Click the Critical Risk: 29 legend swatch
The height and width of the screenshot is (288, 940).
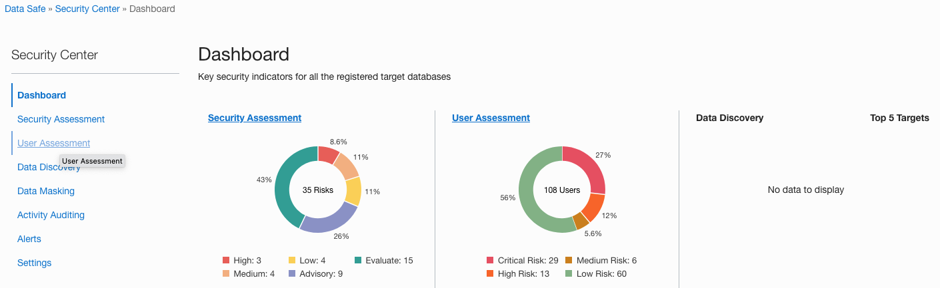pyautogui.click(x=491, y=261)
